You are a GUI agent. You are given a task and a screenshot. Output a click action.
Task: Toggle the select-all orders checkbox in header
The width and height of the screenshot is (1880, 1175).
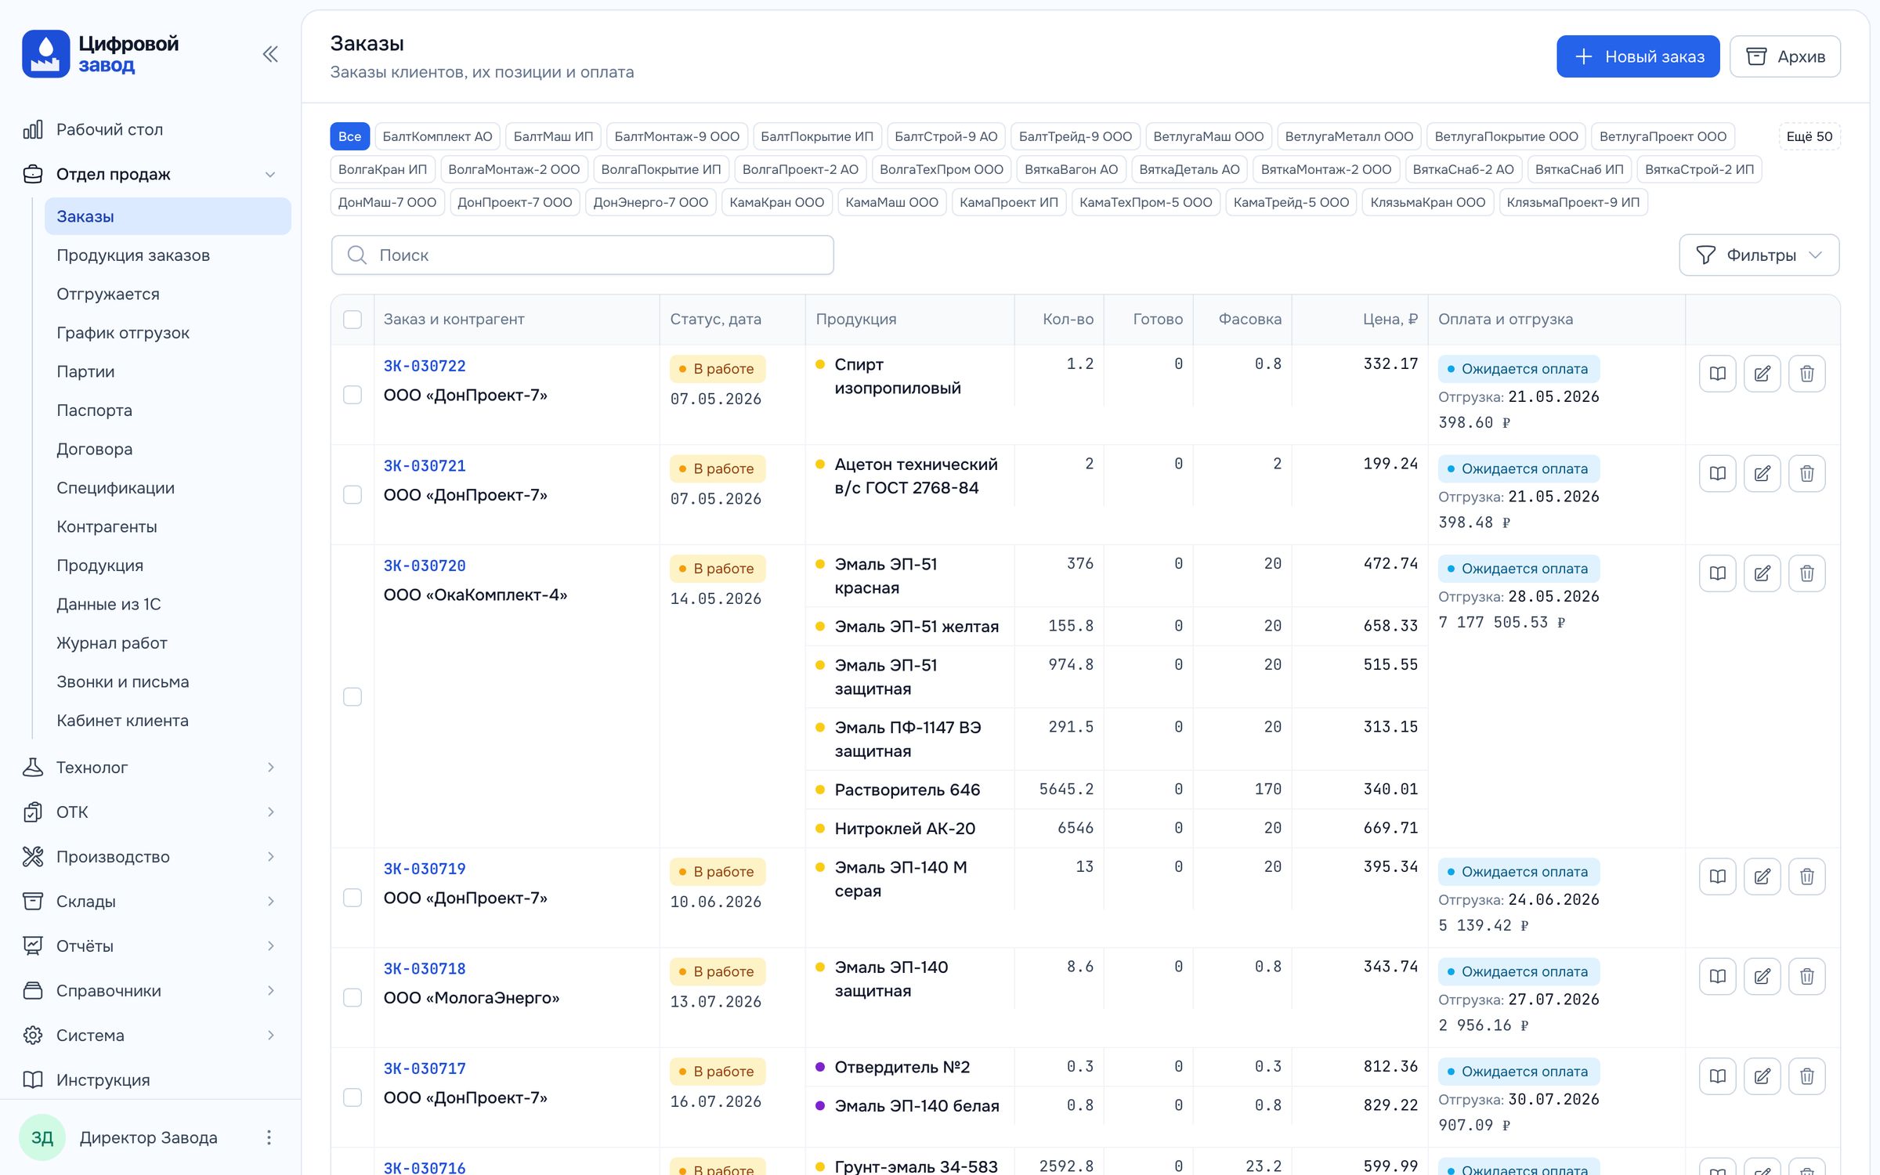click(x=352, y=320)
